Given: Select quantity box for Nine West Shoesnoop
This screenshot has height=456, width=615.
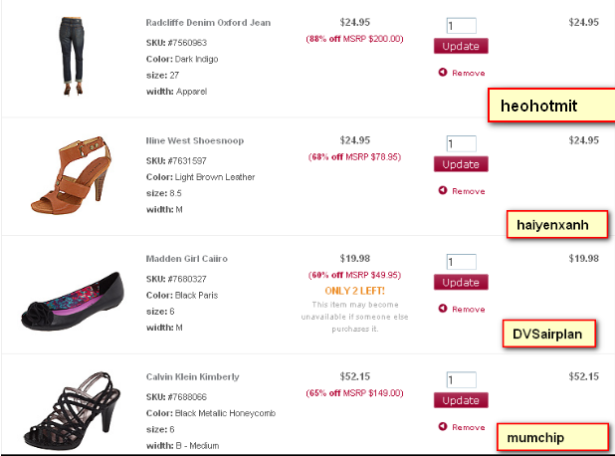Looking at the screenshot, I should click(462, 143).
